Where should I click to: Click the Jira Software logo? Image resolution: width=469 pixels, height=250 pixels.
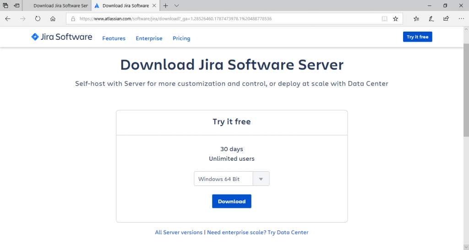pos(62,37)
